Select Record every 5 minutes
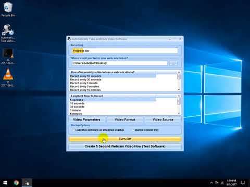Viewport: 250px width, 187px height. pyautogui.click(x=113, y=87)
